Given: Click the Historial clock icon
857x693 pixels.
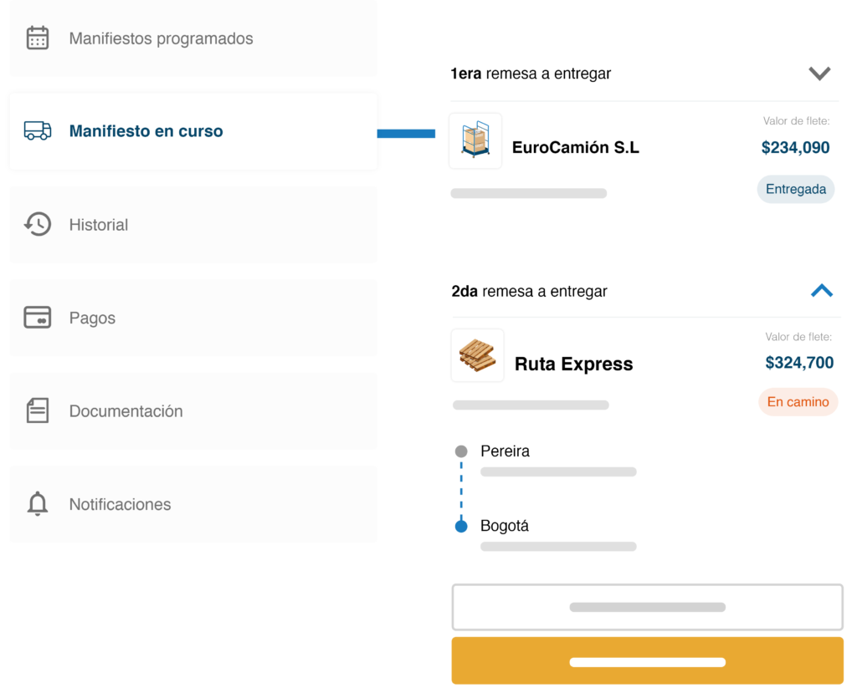Looking at the screenshot, I should click(x=38, y=224).
